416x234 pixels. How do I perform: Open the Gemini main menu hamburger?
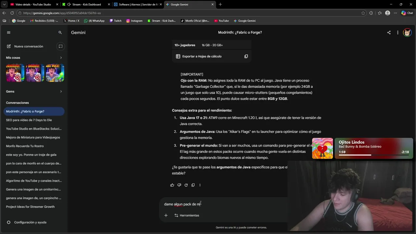pos(9,32)
